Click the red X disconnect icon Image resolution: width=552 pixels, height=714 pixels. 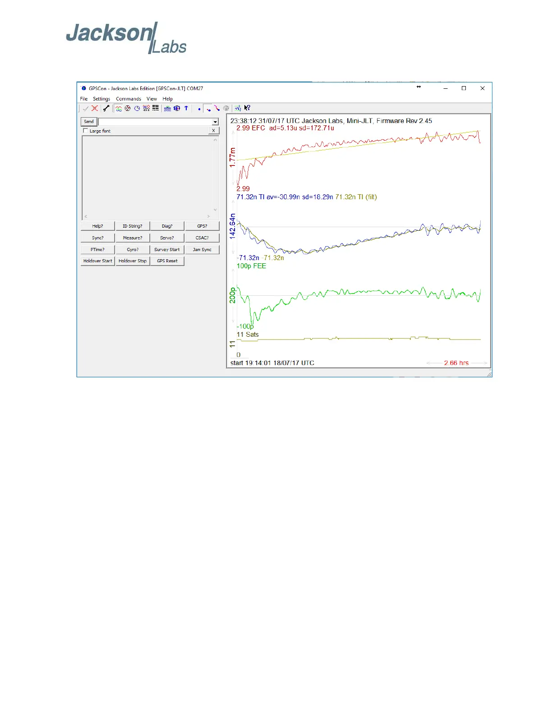95,108
